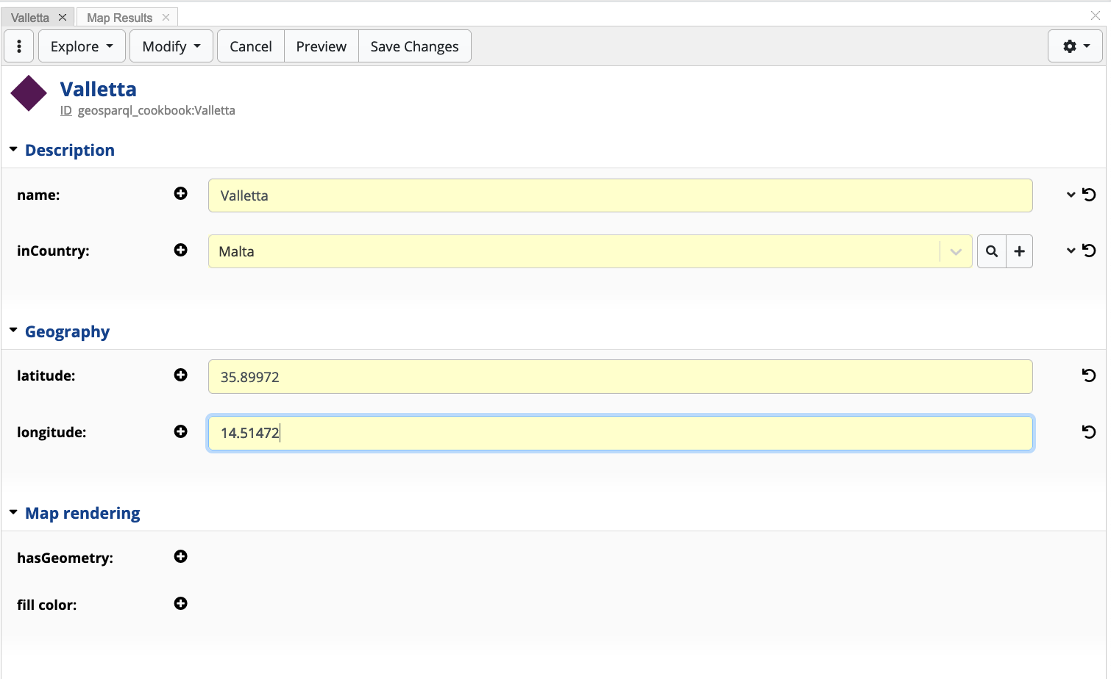Open the gear settings dropdown

(x=1075, y=46)
